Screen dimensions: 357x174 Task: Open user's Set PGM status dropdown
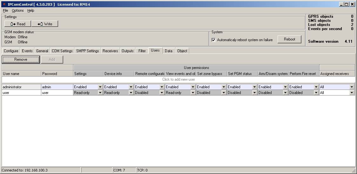(x=254, y=93)
